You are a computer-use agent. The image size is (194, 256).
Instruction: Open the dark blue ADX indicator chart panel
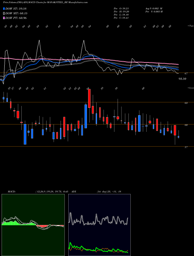click(99, 225)
